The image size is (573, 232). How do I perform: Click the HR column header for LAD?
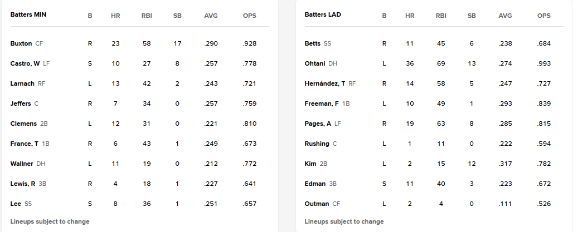tap(410, 16)
